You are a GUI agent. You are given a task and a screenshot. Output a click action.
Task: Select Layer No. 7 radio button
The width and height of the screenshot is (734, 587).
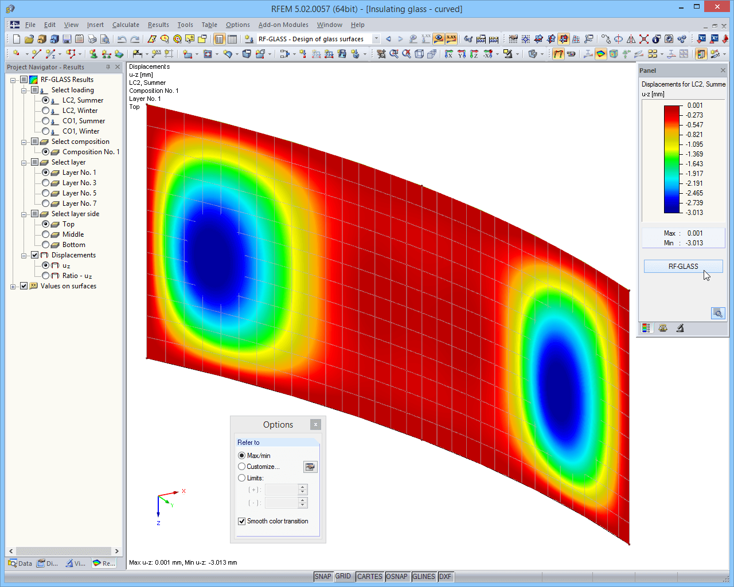(x=46, y=204)
